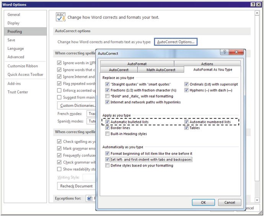Toggle Internet and network paths with hyperlinks

click(107, 102)
